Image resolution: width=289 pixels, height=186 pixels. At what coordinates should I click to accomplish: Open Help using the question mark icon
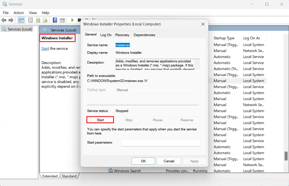(x=55, y=20)
